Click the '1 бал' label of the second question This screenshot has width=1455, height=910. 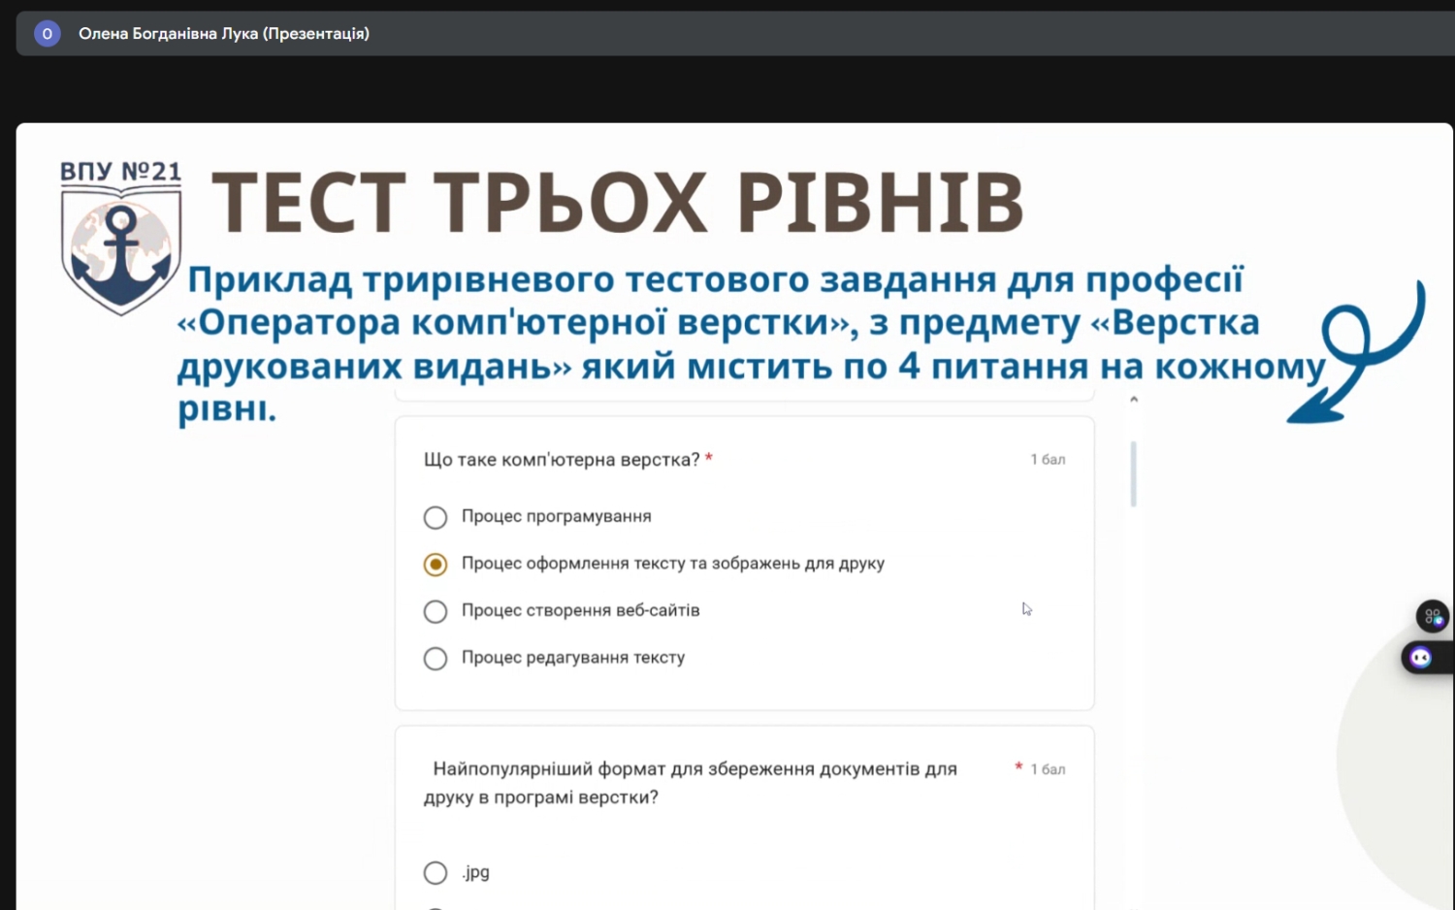(1048, 769)
